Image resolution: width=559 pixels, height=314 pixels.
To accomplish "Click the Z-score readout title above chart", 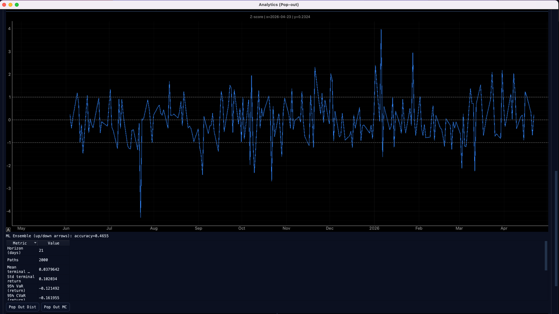I will pos(279,17).
